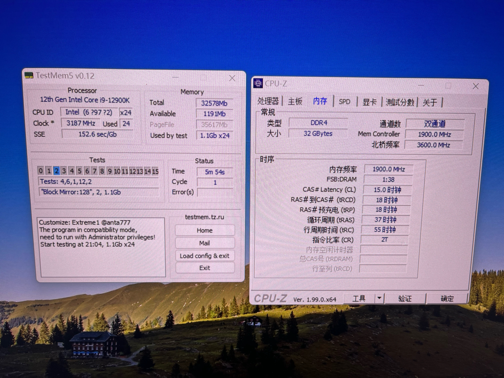Switch to the SPD tab in CPU-Z
The width and height of the screenshot is (504, 378).
coord(345,102)
